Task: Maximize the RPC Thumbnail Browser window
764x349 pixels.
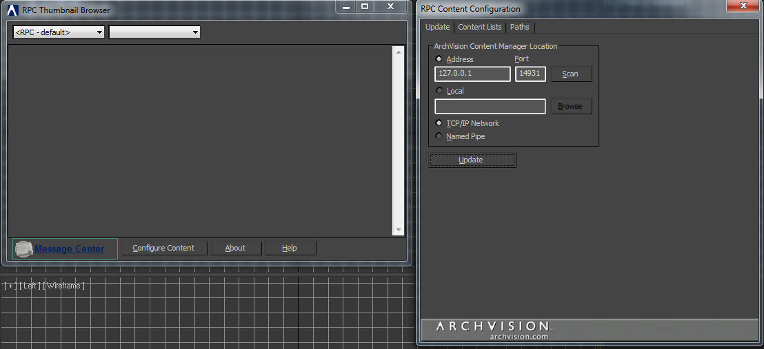Action: (x=365, y=6)
